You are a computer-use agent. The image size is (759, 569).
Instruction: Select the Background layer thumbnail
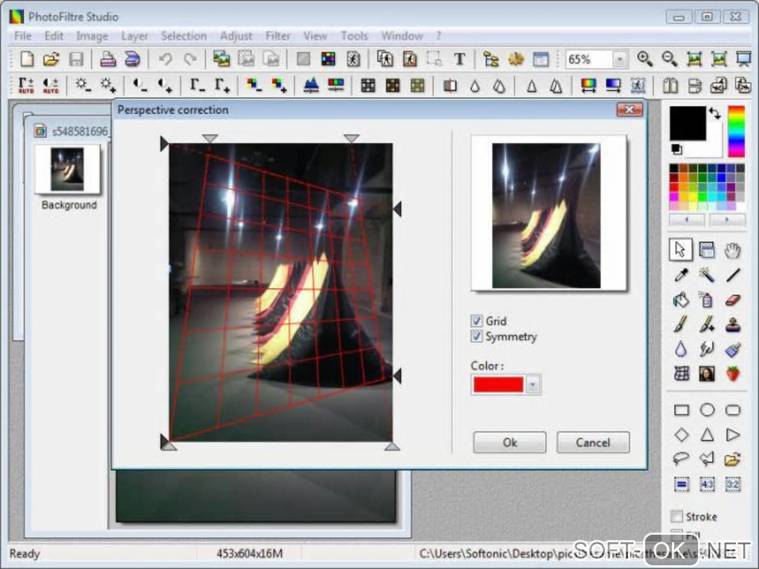click(68, 170)
